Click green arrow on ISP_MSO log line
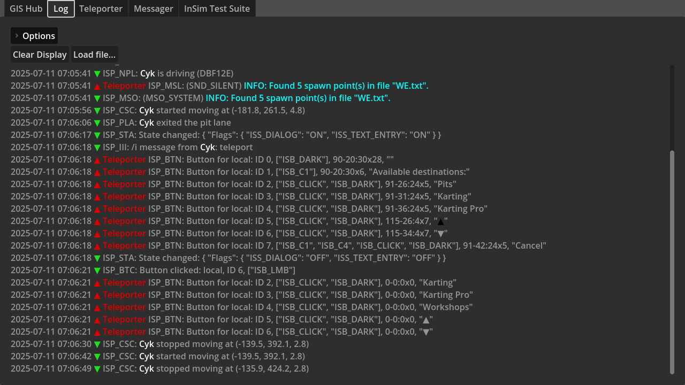 coord(97,98)
